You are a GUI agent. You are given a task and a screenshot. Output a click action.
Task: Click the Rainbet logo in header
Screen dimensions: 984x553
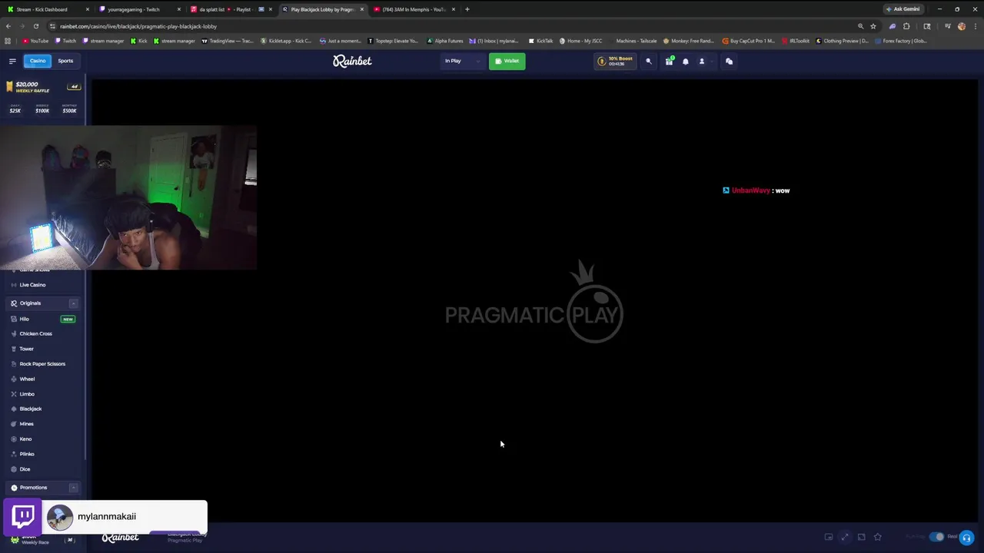[x=352, y=61]
